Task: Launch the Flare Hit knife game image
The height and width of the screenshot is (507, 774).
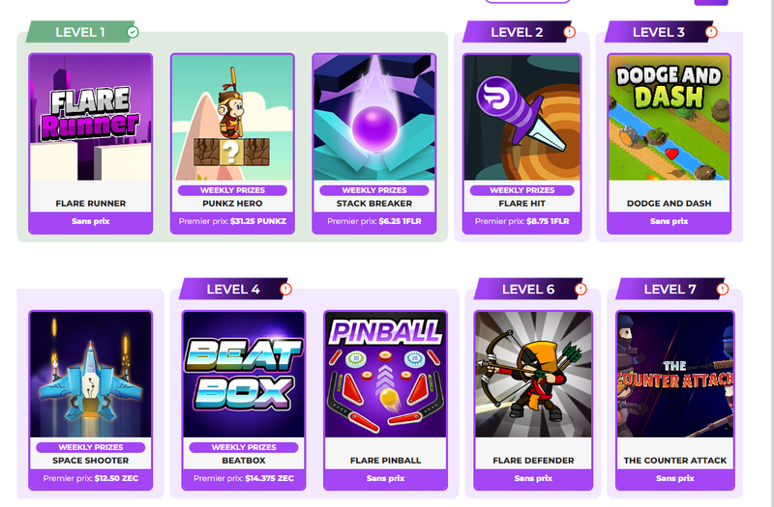Action: point(522,118)
